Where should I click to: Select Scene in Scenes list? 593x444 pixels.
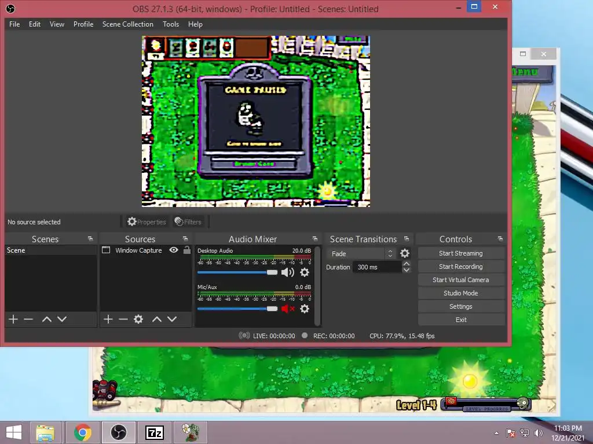point(51,250)
